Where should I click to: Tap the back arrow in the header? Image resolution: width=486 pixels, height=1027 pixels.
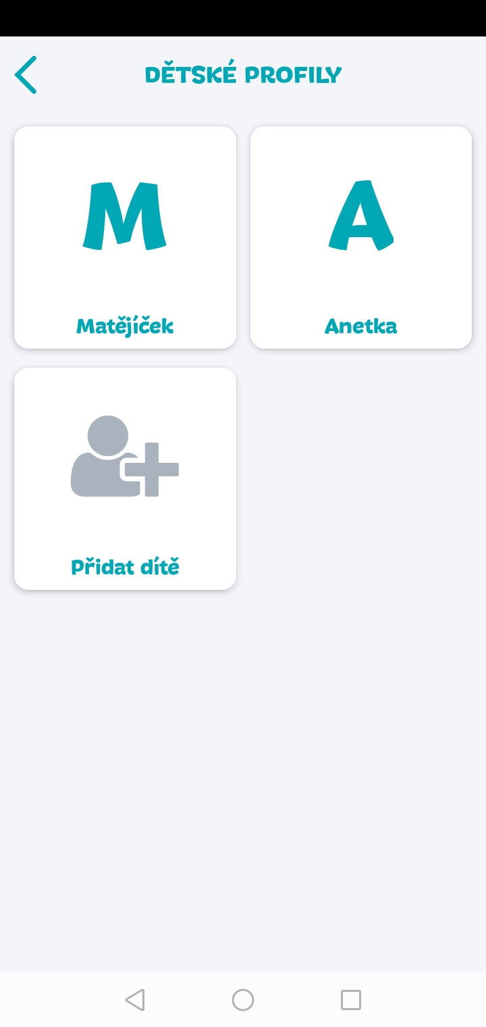[x=26, y=74]
